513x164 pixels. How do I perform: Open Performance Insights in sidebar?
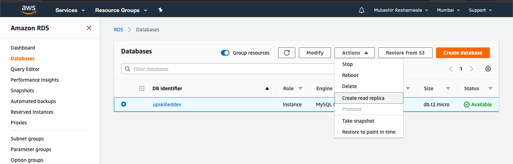(35, 80)
